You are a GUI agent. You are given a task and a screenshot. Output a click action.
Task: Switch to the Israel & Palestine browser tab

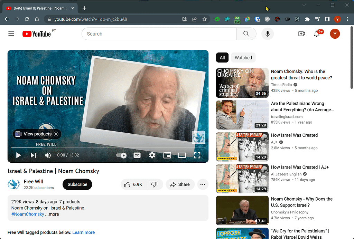point(38,8)
